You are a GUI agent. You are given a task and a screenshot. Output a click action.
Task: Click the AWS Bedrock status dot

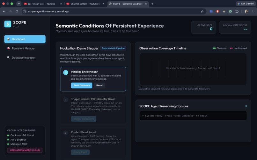[x=8, y=140]
